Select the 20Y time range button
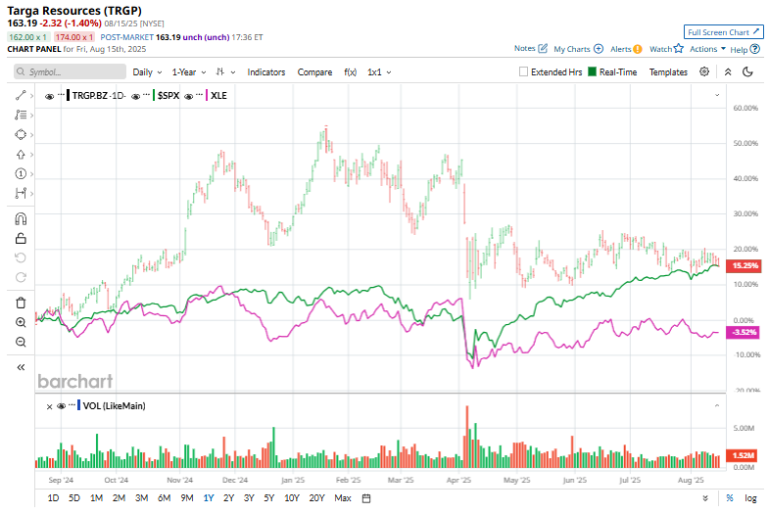The image size is (769, 514). 316,498
